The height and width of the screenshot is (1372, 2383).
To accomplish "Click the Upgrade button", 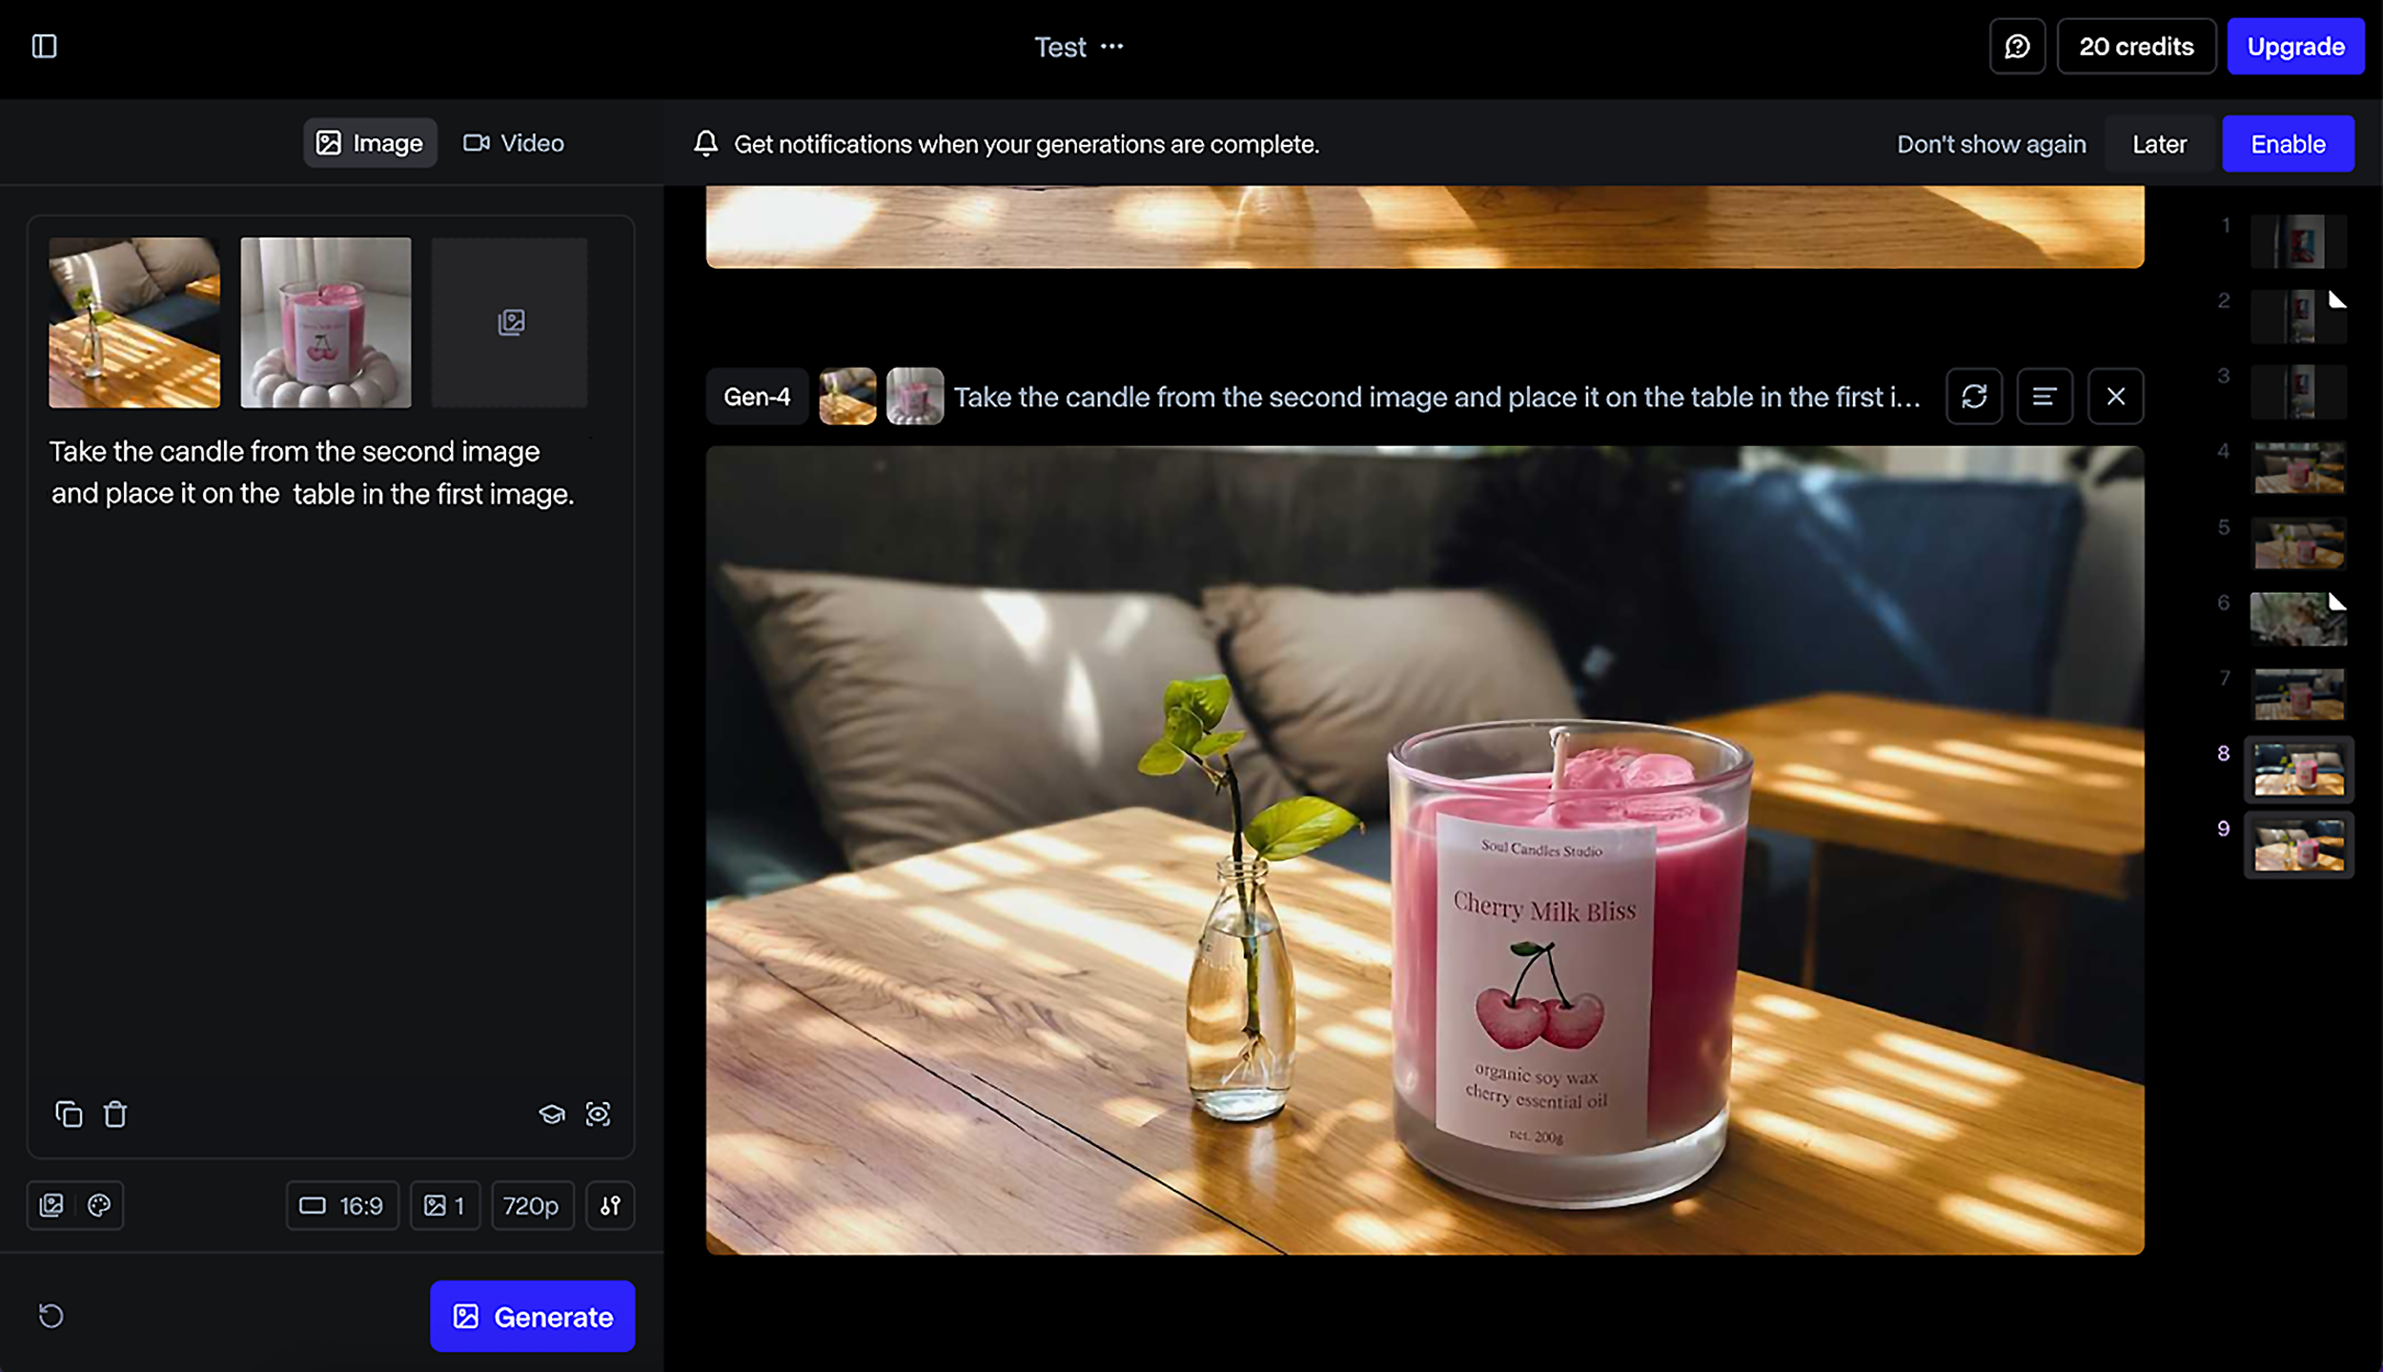I will coord(2295,46).
